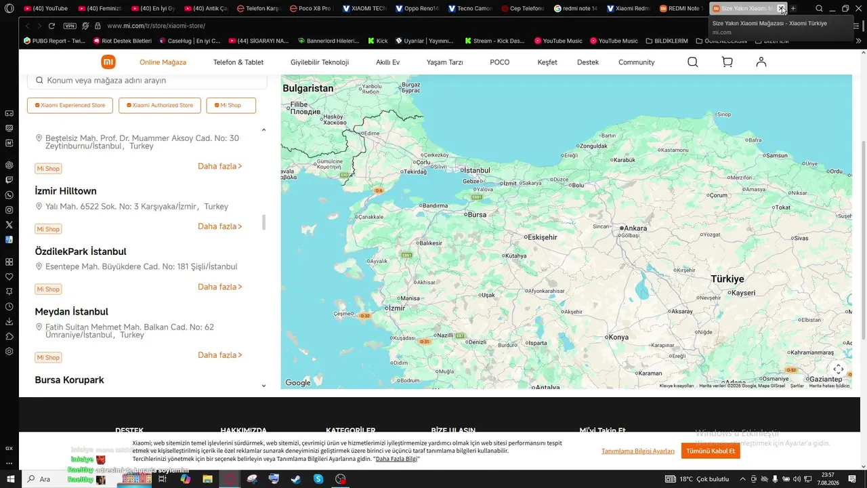Click the Xiaomi Mi logo

click(108, 62)
